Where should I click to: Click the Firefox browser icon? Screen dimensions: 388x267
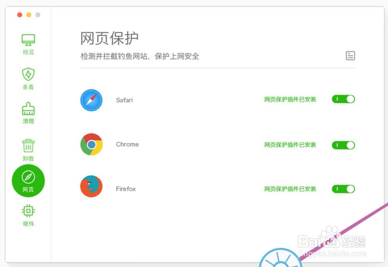[x=91, y=187]
